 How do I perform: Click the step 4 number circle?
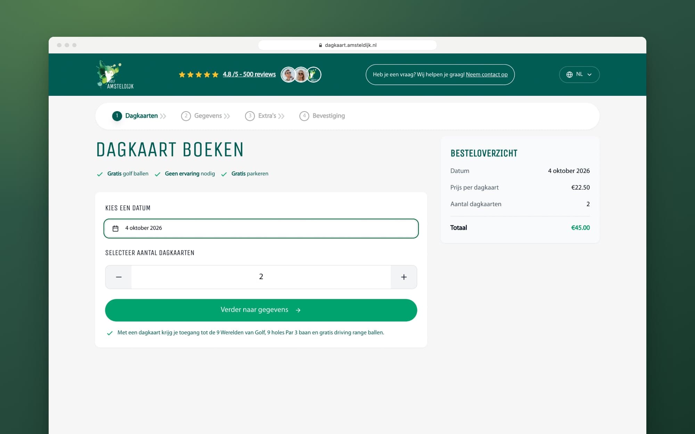click(304, 116)
